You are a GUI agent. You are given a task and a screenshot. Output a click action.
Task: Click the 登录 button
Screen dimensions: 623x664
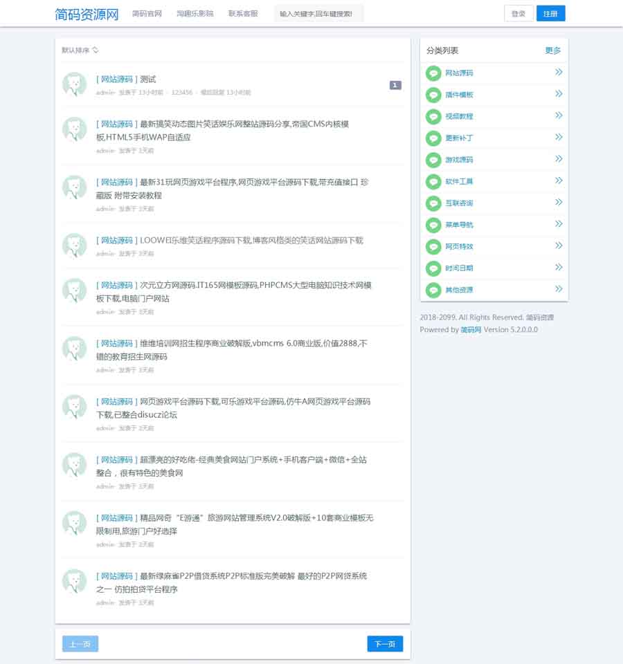coord(518,14)
